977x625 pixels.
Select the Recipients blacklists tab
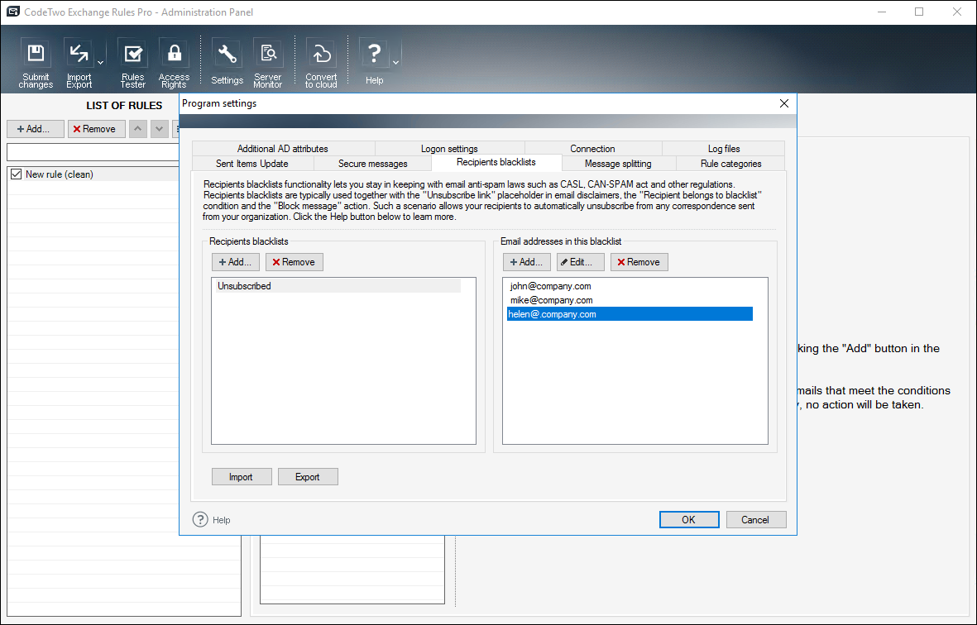496,163
